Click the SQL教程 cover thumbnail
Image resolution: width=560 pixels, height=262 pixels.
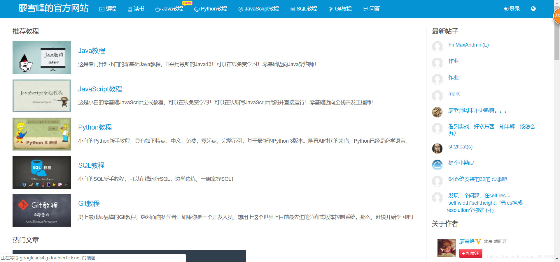click(41, 172)
